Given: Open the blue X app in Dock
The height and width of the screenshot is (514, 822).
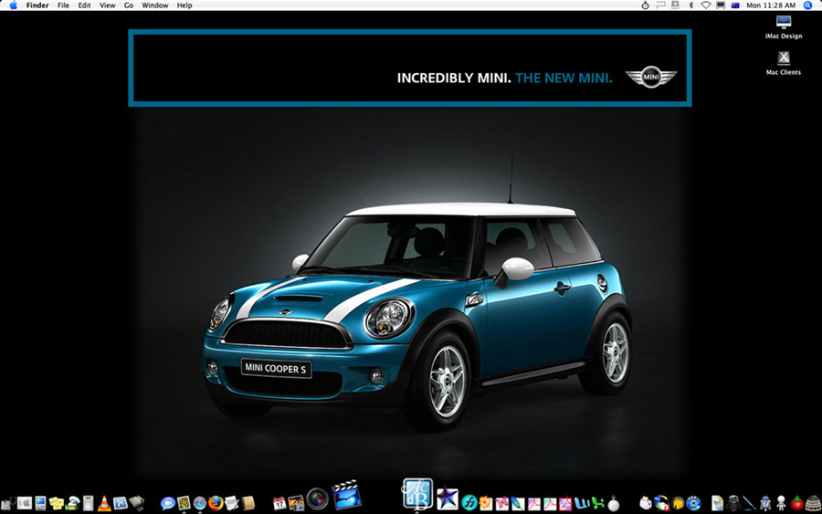Looking at the screenshot, I should click(120, 504).
